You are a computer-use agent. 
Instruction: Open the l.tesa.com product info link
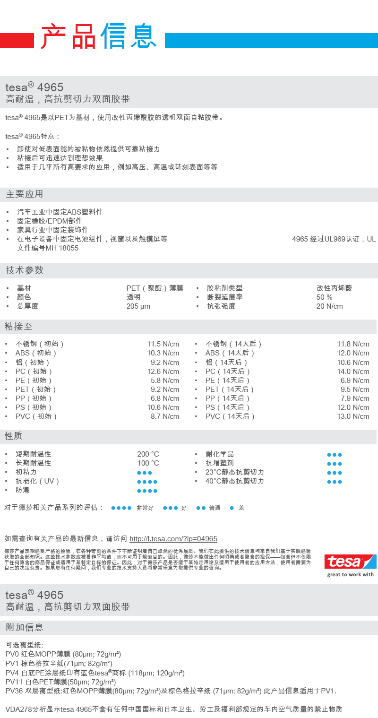(173, 538)
